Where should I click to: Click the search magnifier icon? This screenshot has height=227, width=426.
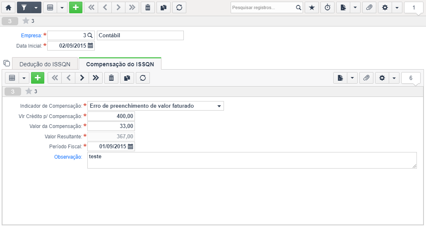(x=298, y=7)
